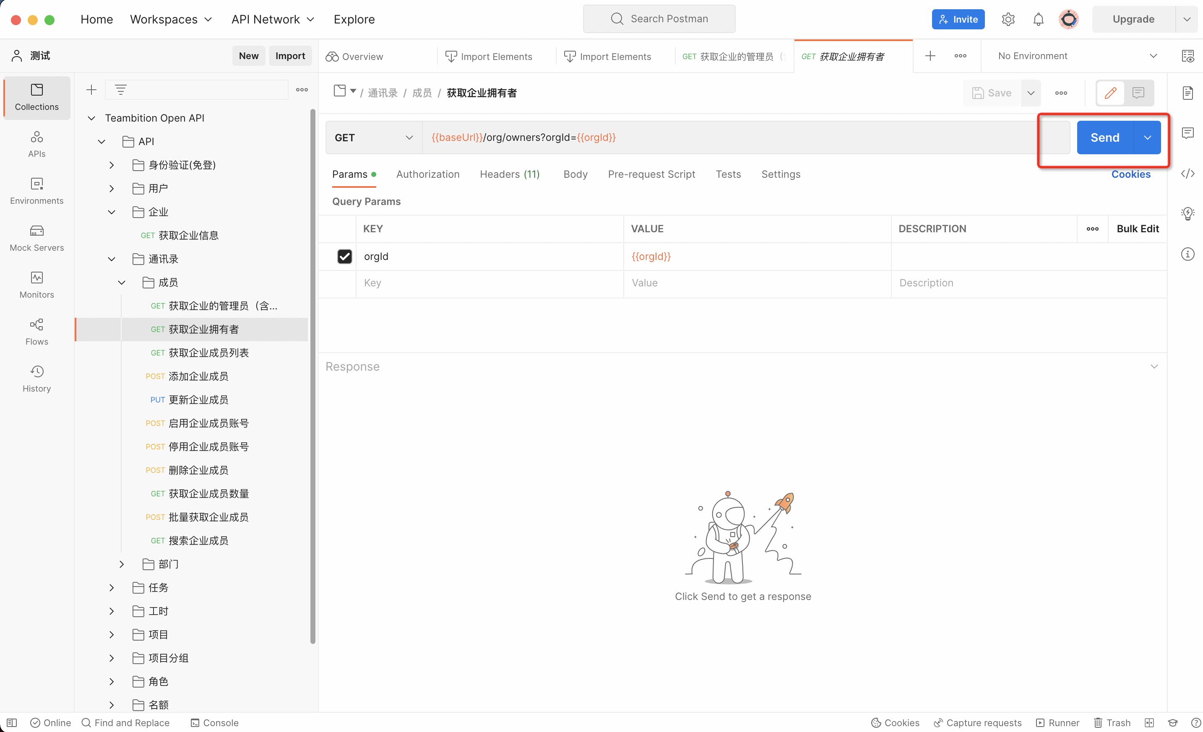Screen dimensions: 1203x732
Task: Switch to the Headers tab
Action: point(509,174)
